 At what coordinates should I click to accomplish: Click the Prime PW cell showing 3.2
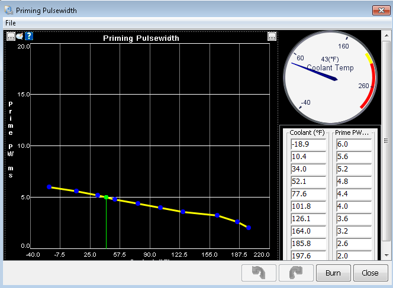click(353, 231)
